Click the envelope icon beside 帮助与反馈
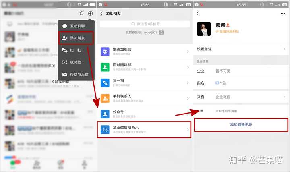Screen dimensions: 290x172 65,75
